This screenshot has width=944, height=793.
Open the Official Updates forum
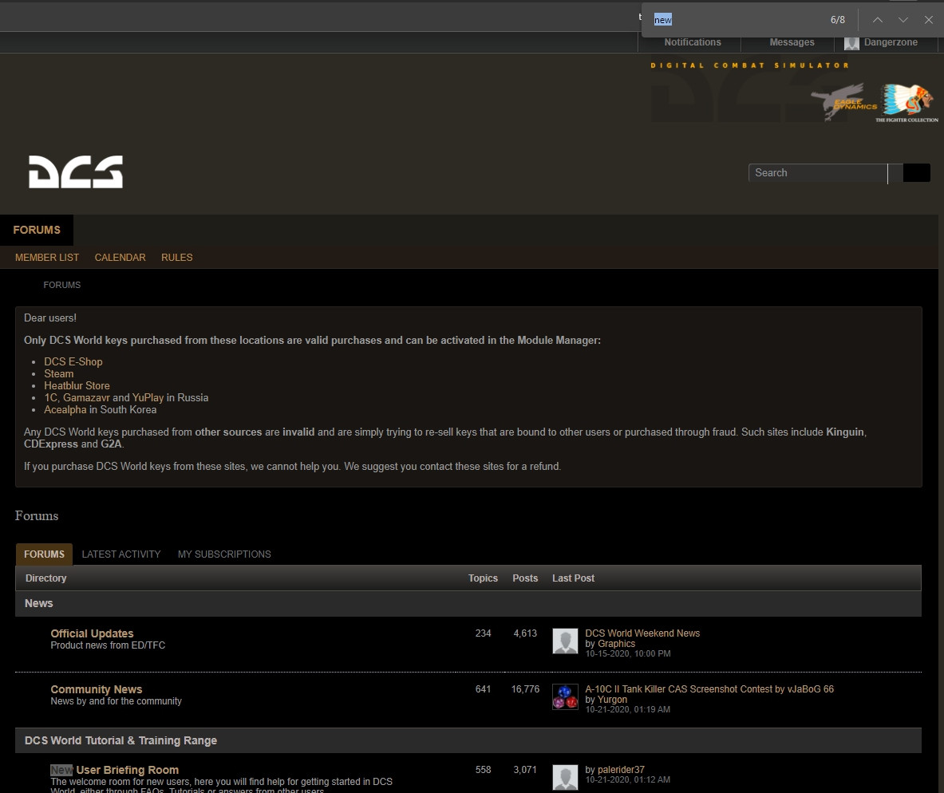92,633
